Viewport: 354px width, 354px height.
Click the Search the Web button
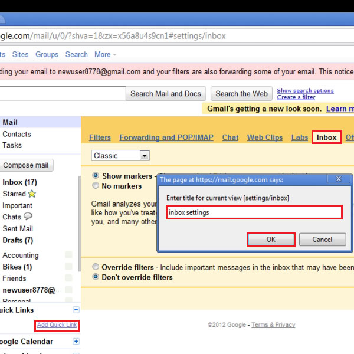(241, 93)
